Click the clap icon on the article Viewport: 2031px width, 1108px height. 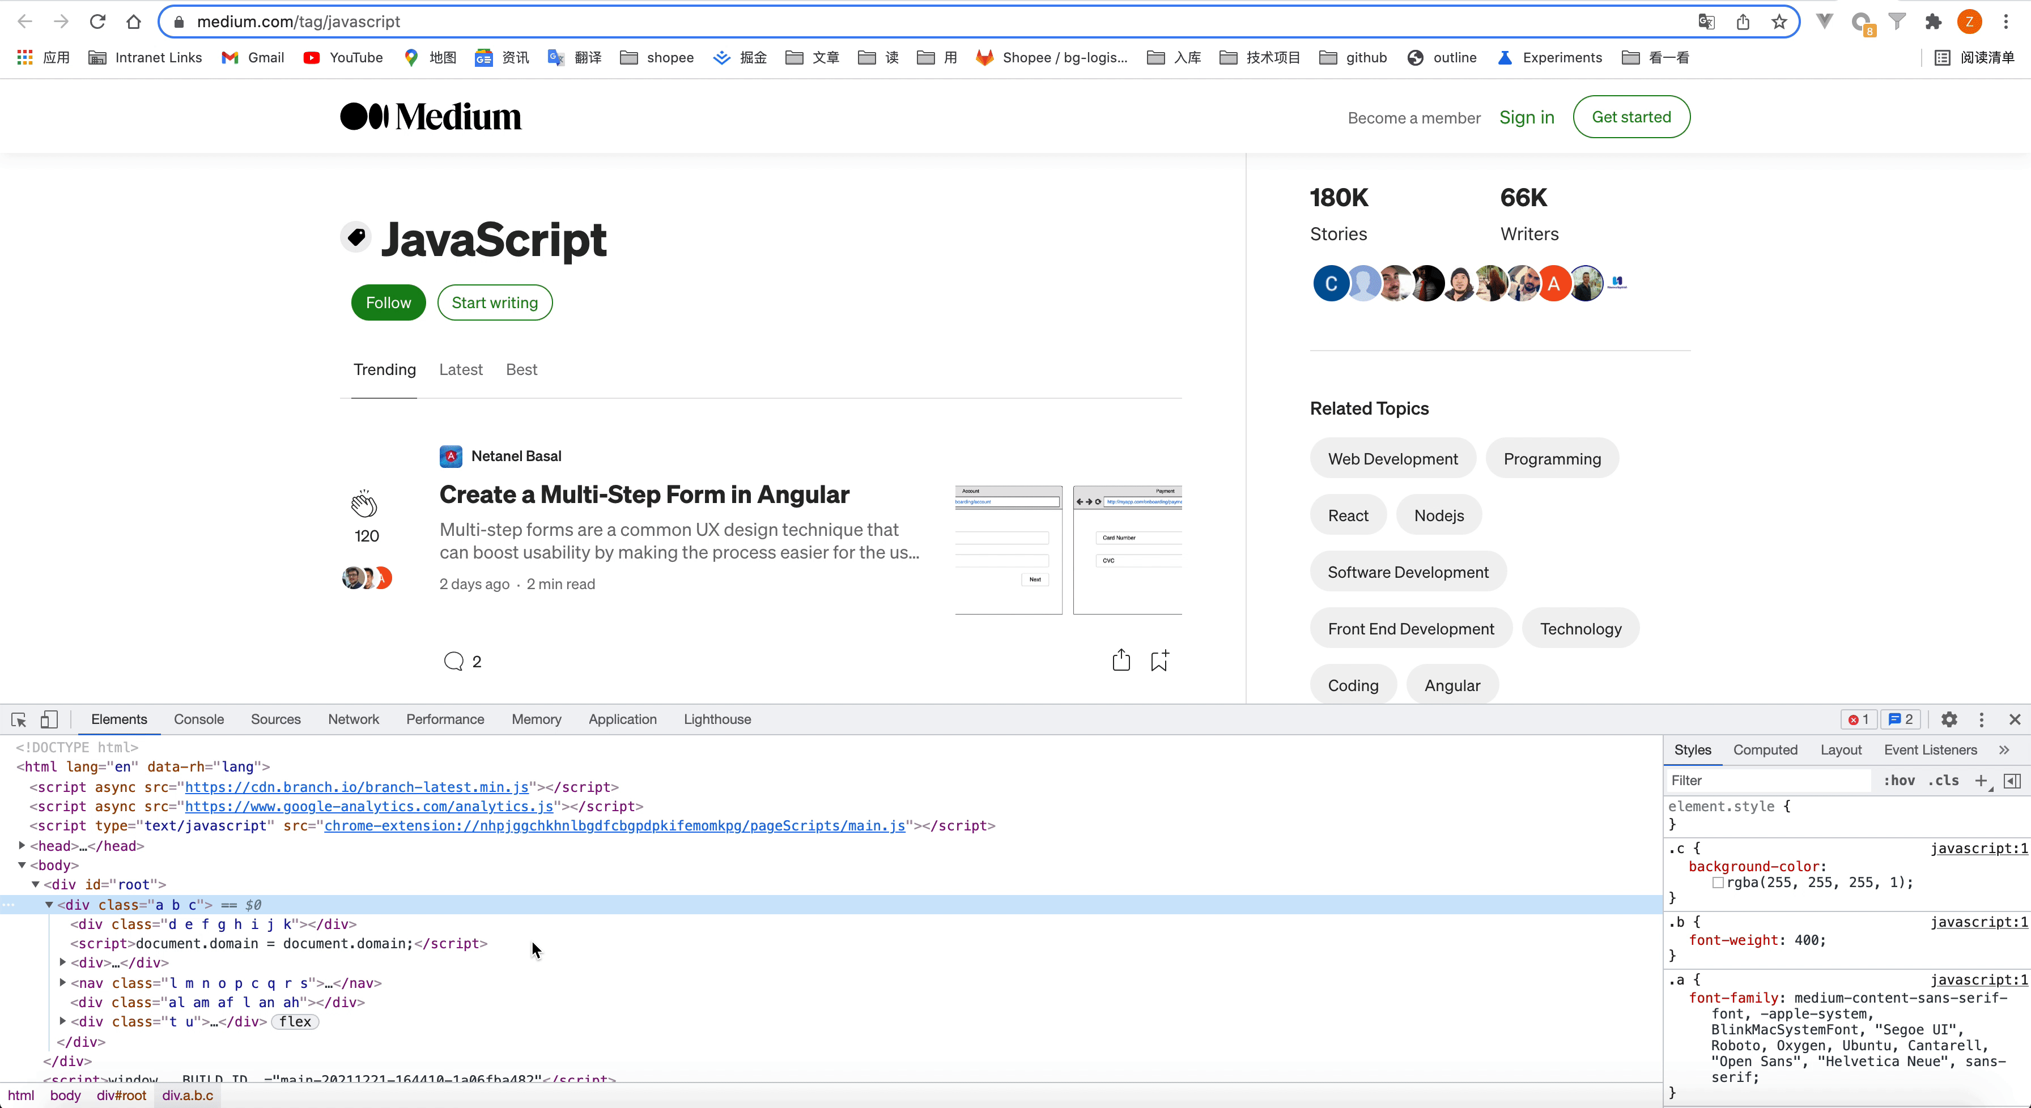pyautogui.click(x=363, y=504)
